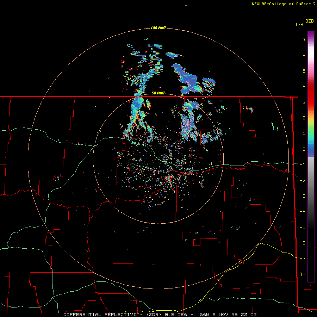The height and width of the screenshot is (317, 317).
Task: Click the purple top of the color bar
Action: (x=311, y=35)
